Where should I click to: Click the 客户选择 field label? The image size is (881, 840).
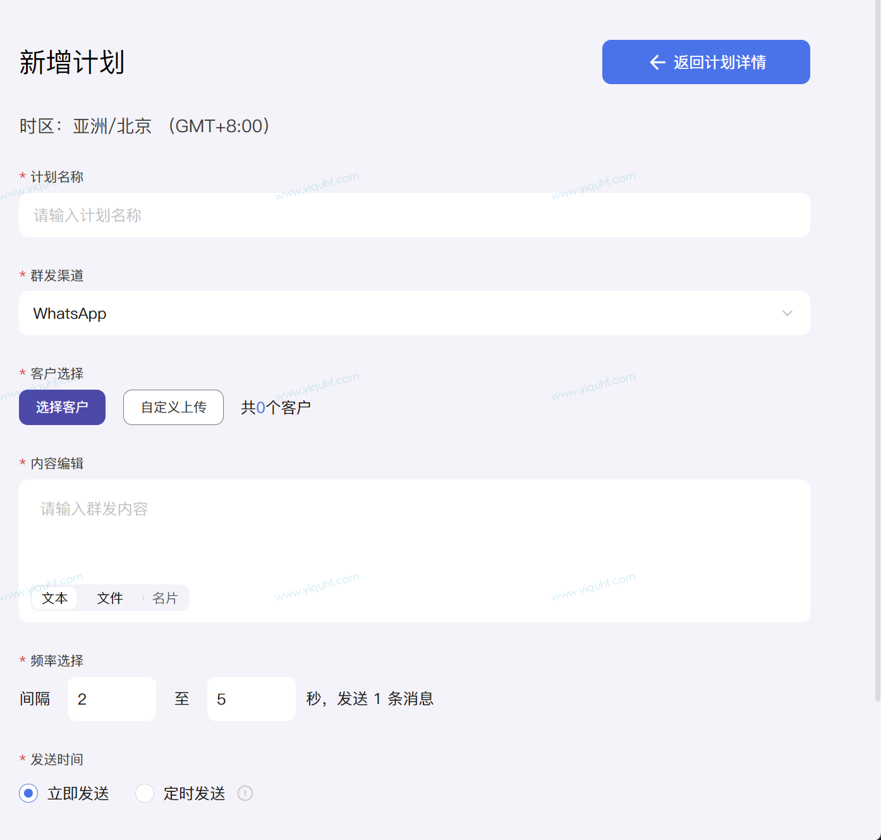[57, 374]
